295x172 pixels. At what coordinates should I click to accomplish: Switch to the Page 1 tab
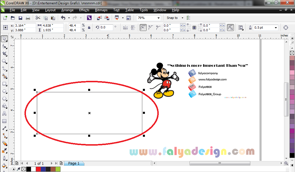[74, 163]
